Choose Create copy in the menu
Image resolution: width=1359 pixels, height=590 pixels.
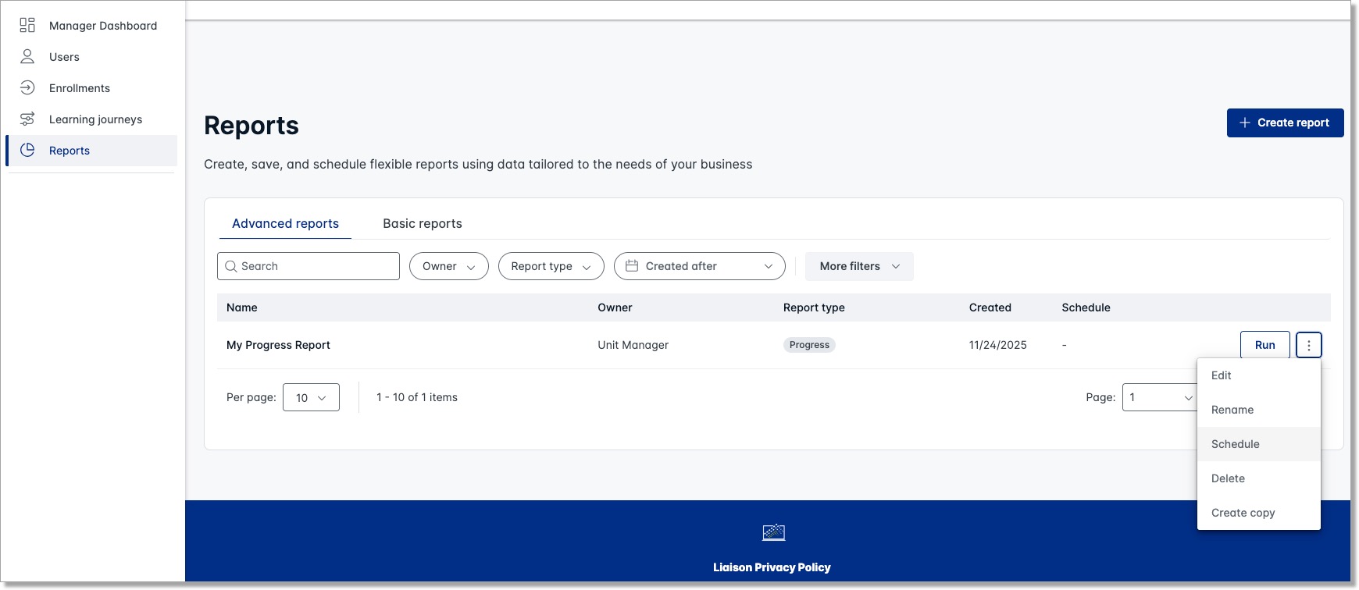coord(1243,513)
